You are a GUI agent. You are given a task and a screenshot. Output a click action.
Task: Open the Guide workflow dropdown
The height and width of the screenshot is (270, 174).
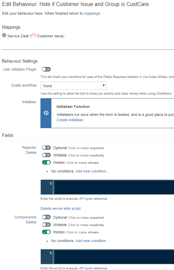point(74,86)
